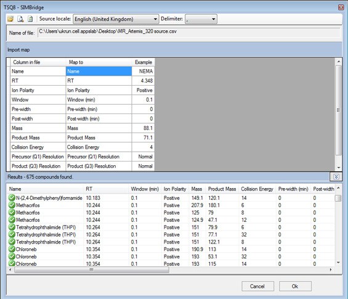
Task: Click green check on first Tetrahydrophthalimide row
Action: pos(12,227)
